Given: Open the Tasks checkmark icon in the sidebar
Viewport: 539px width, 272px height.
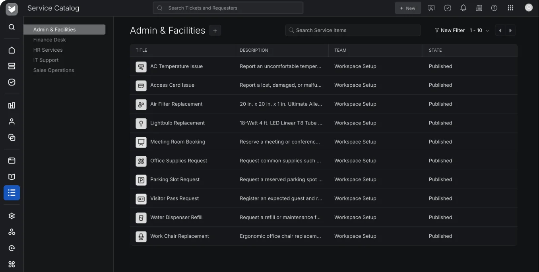Looking at the screenshot, I should click(x=12, y=82).
